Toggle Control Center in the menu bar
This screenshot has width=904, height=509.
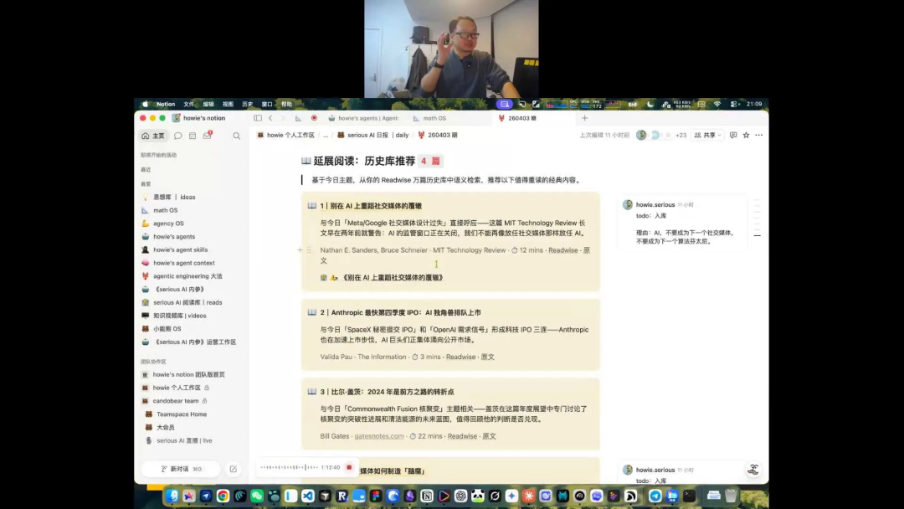tap(734, 105)
